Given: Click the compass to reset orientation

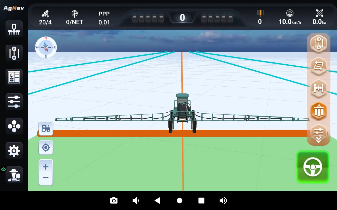Looking at the screenshot, I should [x=46, y=48].
